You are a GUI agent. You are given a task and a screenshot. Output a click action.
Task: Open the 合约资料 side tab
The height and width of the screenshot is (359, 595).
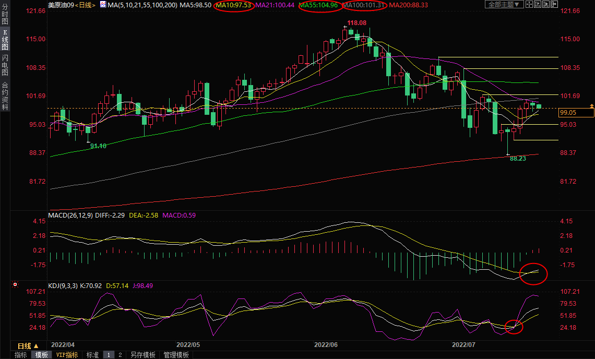[5, 96]
